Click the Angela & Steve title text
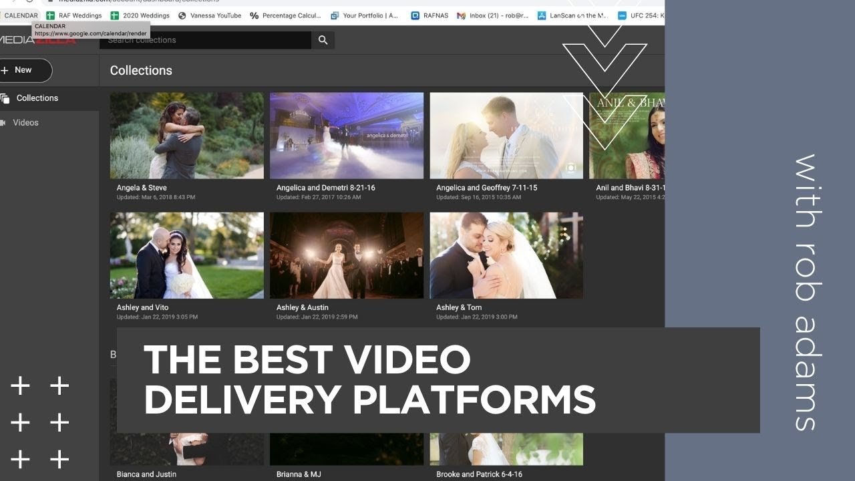This screenshot has height=481, width=855. coord(142,188)
